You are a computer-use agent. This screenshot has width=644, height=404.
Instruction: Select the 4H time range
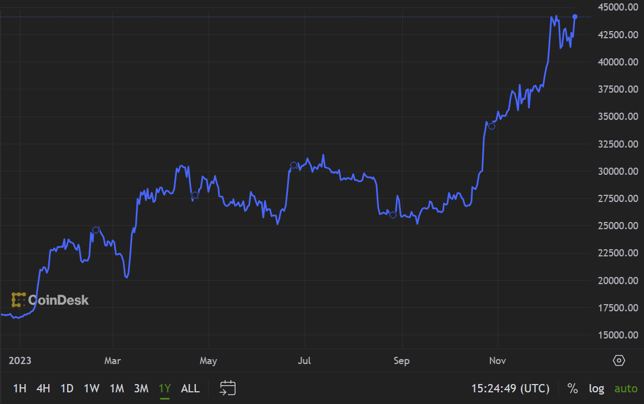(43, 388)
